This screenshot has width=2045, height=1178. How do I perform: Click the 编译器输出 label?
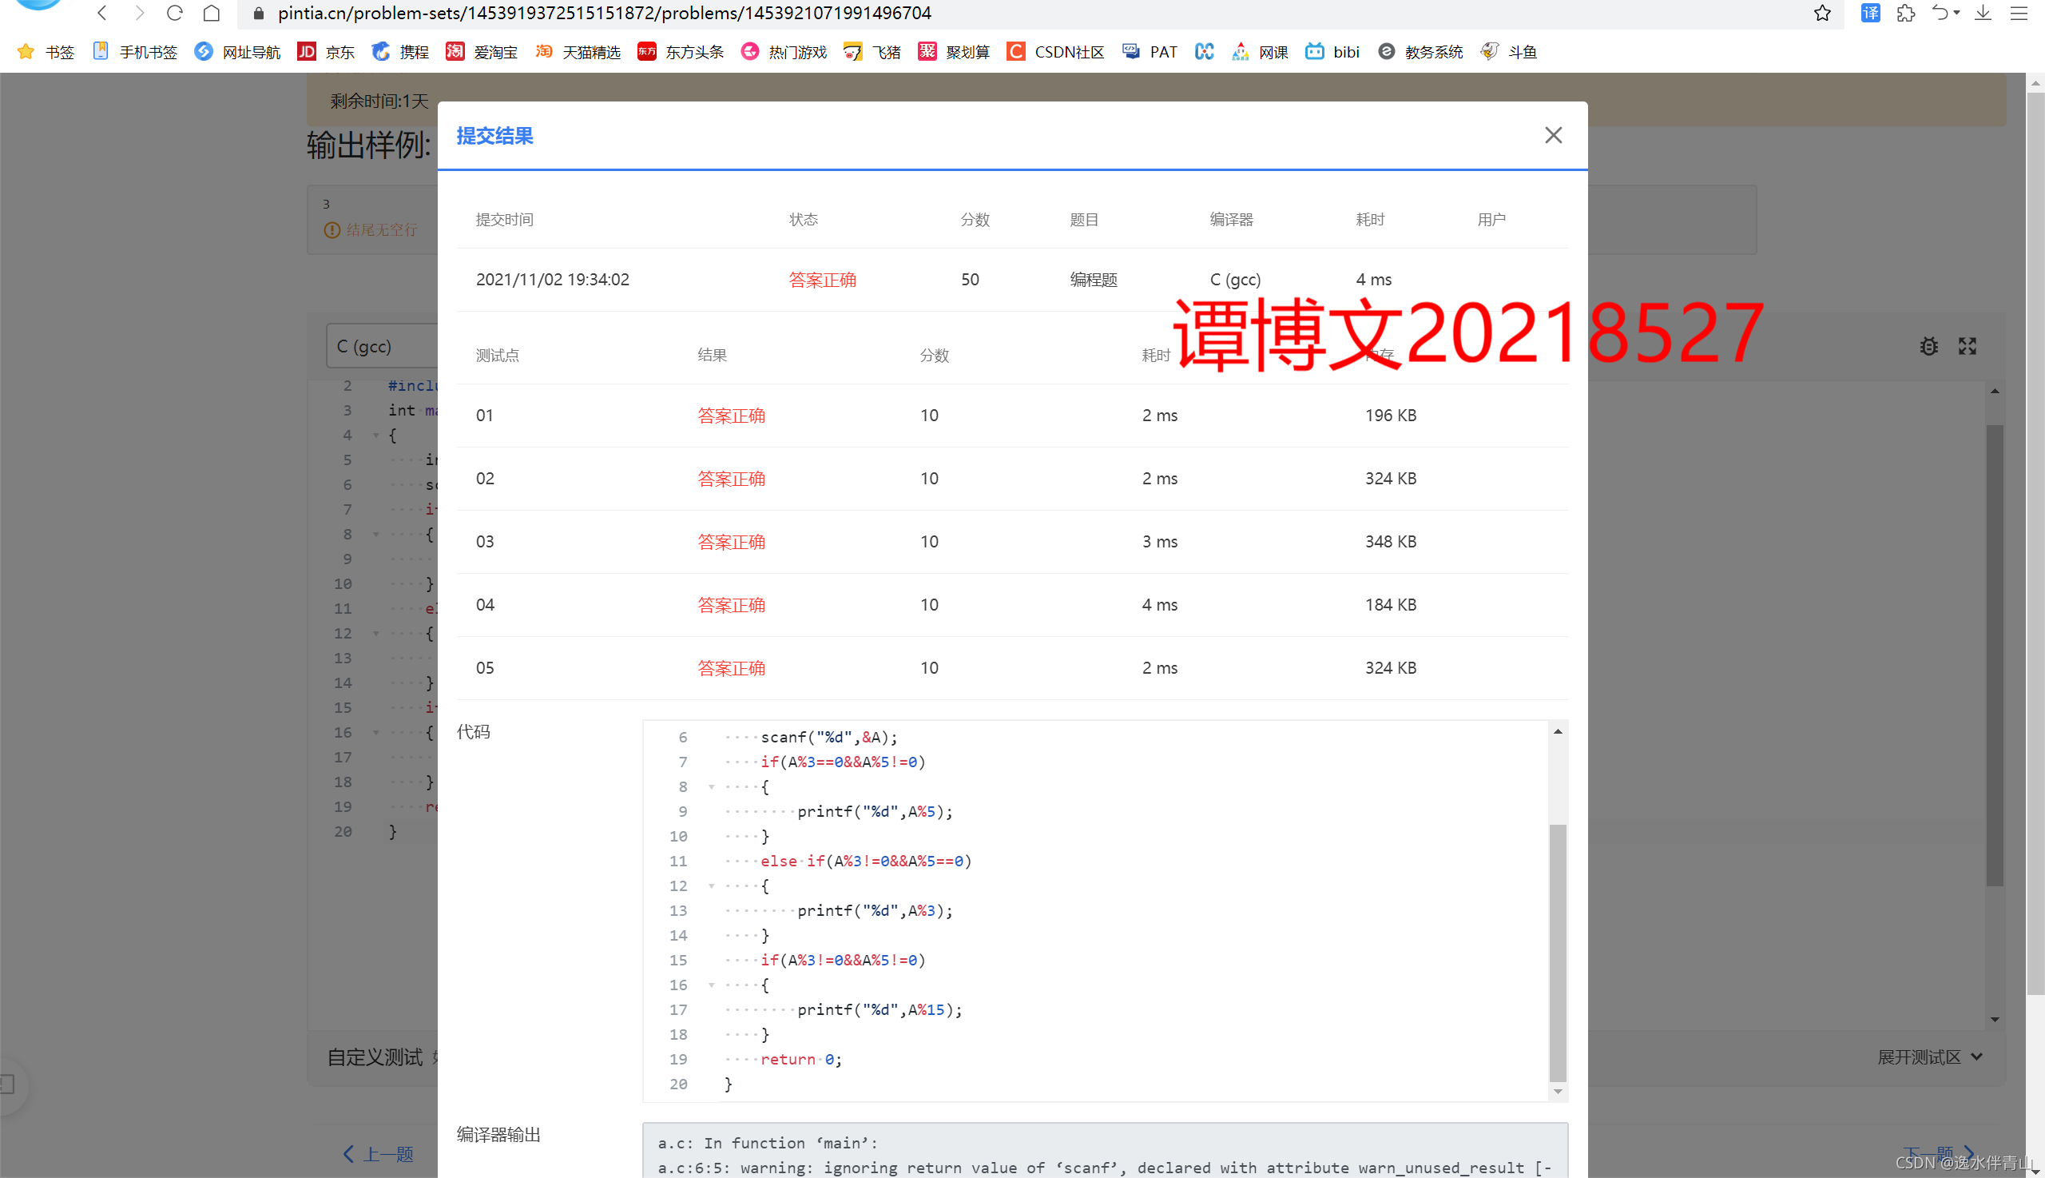pyautogui.click(x=498, y=1134)
